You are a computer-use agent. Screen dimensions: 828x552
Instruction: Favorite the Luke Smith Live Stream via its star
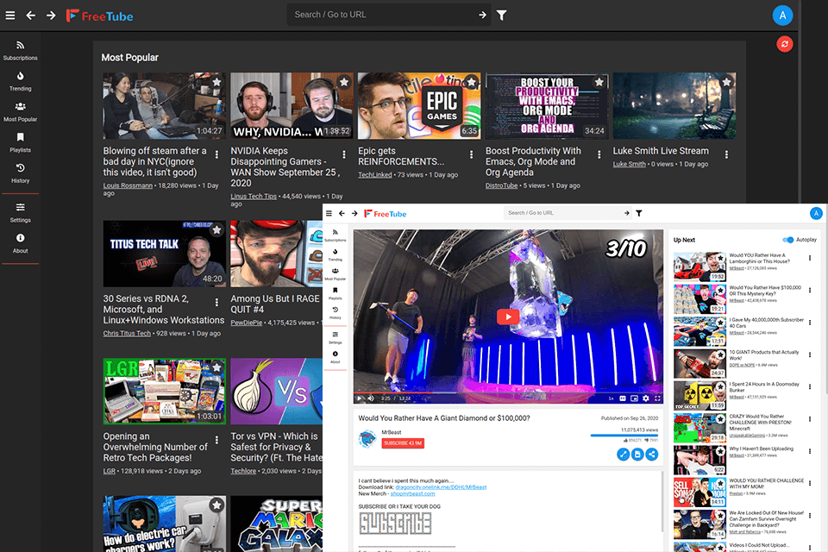[727, 82]
